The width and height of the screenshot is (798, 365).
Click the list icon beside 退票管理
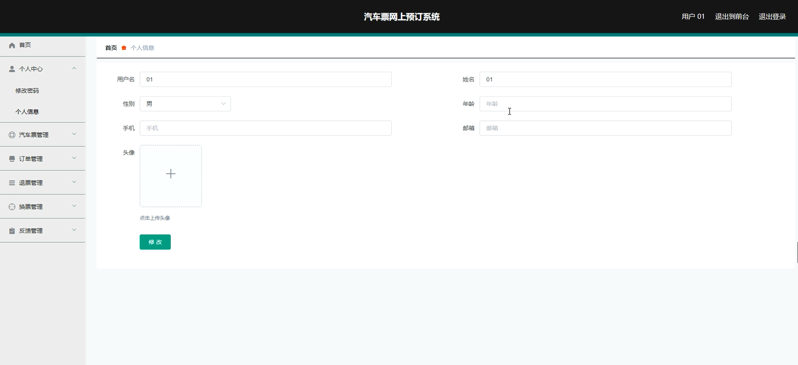click(x=12, y=183)
